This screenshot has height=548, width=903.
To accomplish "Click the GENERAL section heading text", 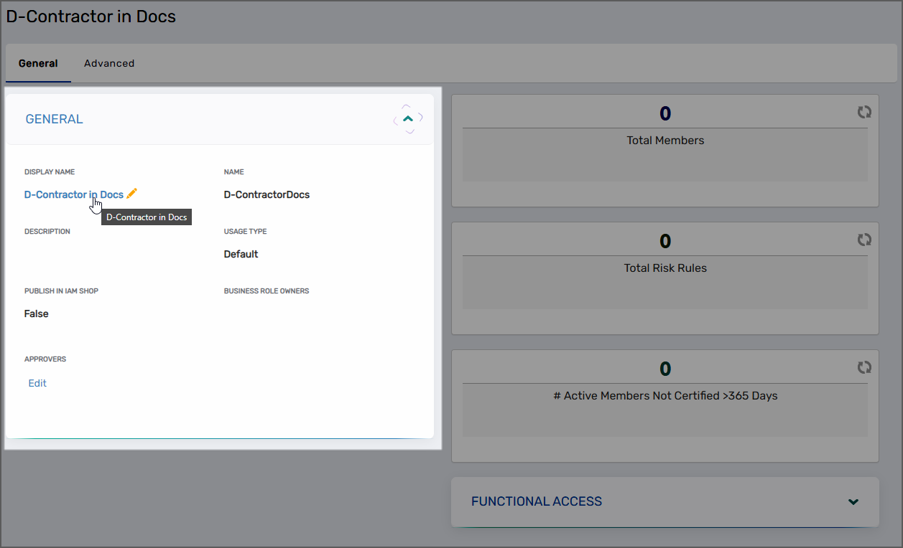I will tap(54, 119).
